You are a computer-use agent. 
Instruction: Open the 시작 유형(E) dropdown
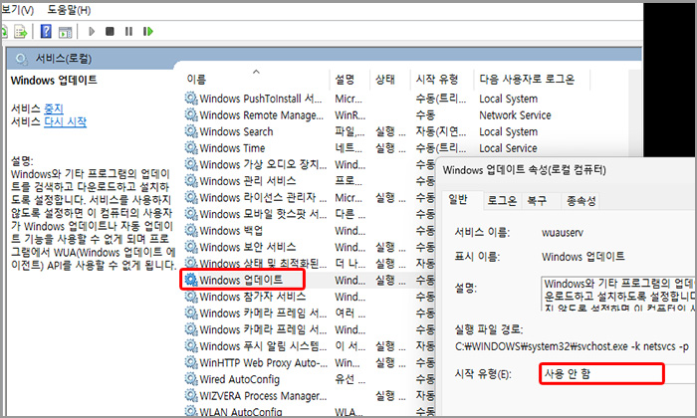click(618, 373)
